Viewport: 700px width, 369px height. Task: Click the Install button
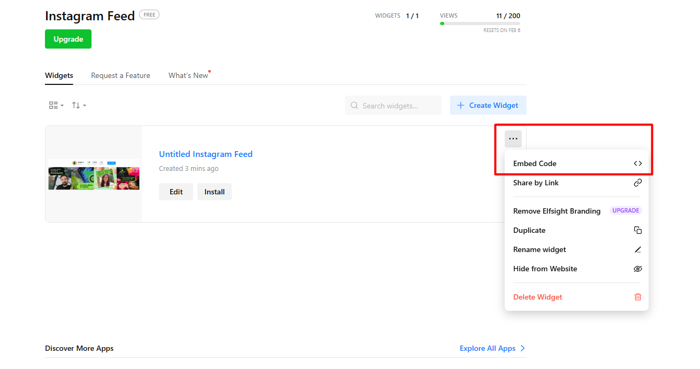click(x=214, y=192)
